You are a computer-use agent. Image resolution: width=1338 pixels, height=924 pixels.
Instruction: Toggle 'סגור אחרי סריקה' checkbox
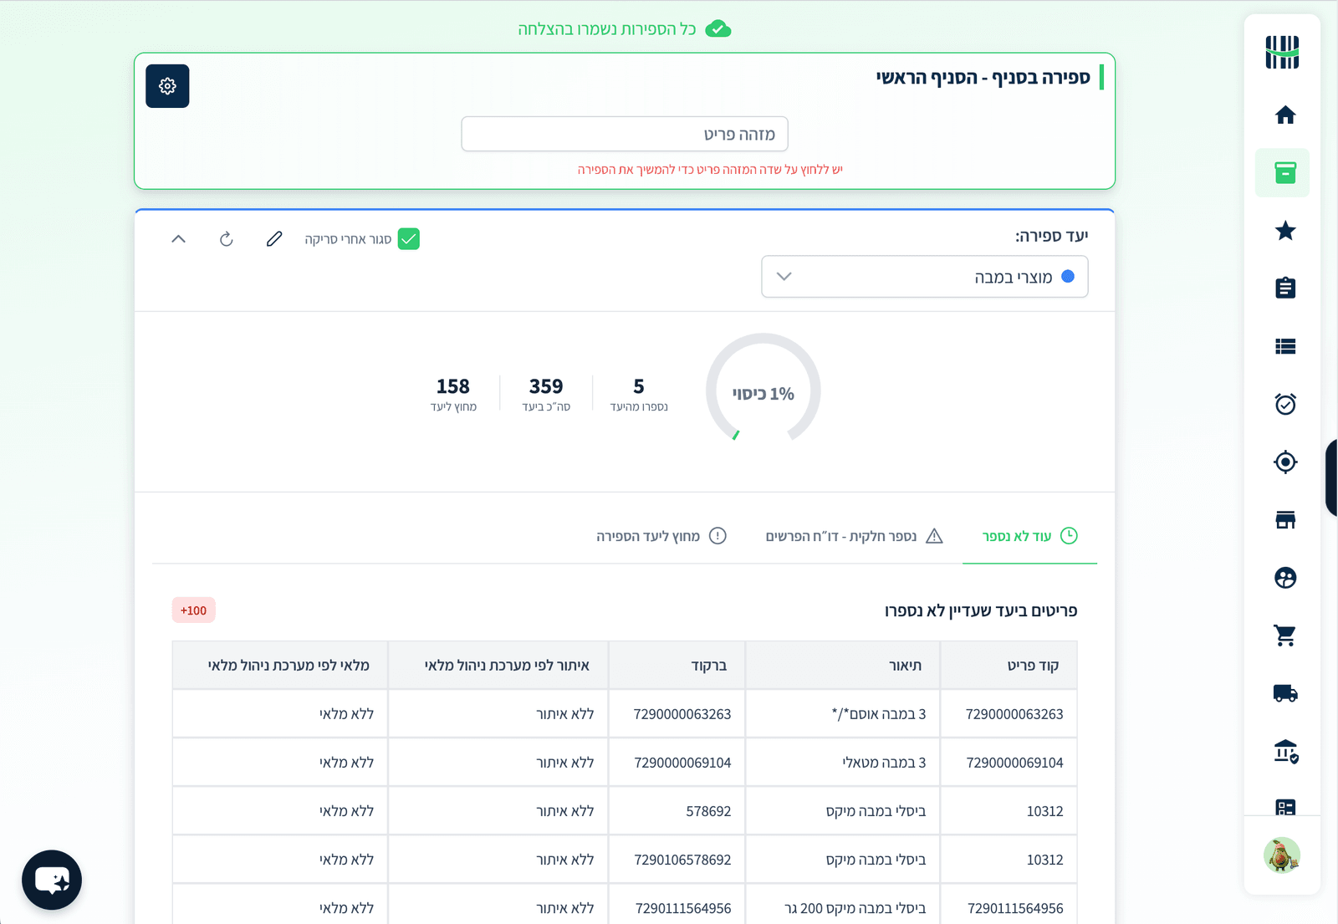coord(408,239)
